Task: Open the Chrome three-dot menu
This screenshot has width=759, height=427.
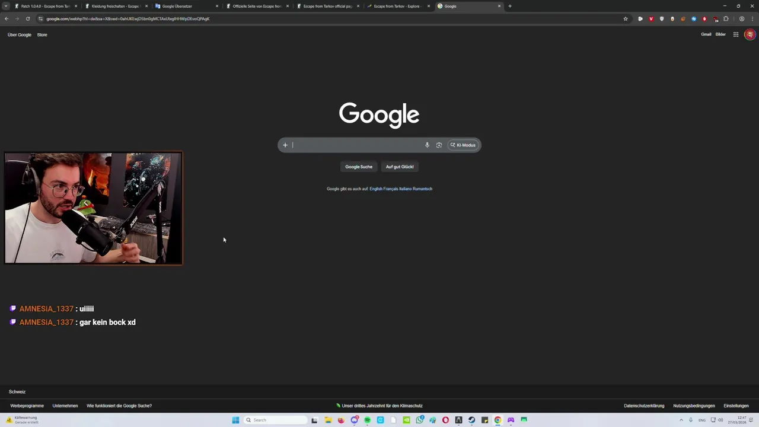Action: click(x=752, y=18)
